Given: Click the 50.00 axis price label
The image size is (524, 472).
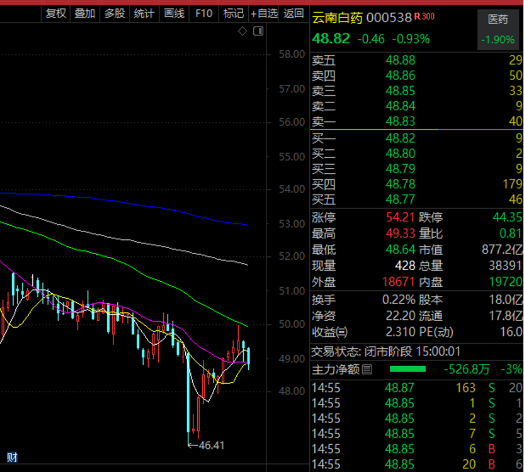Looking at the screenshot, I should click(292, 324).
